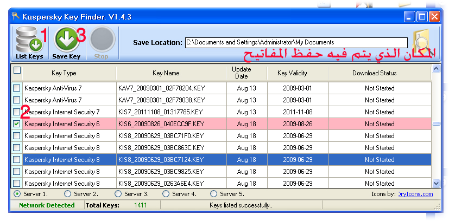Click the Save Key green arrow icon
This screenshot has height=221, width=449.
click(66, 39)
